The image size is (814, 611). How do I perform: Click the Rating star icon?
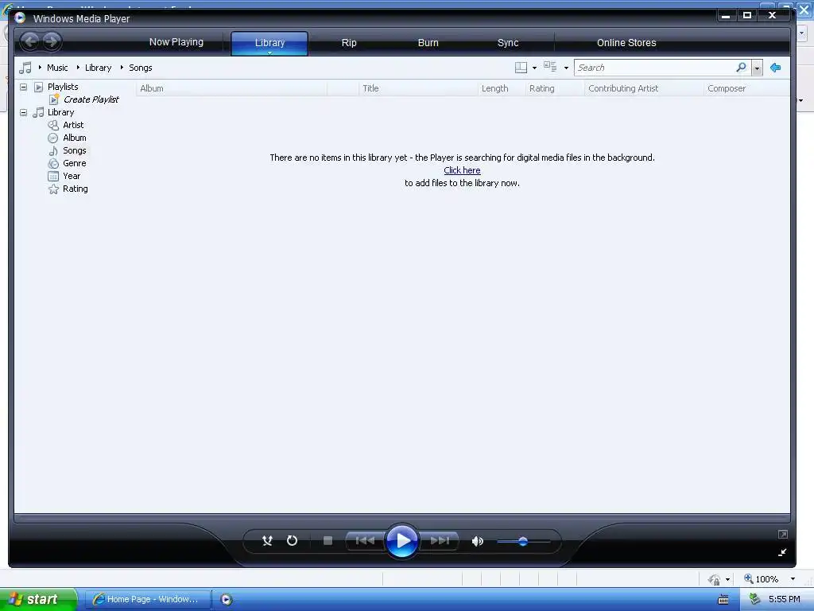(x=53, y=189)
